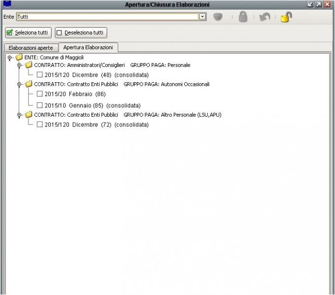The image size is (335, 295).
Task: Click the application logo in title bar
Action: coord(7,4)
